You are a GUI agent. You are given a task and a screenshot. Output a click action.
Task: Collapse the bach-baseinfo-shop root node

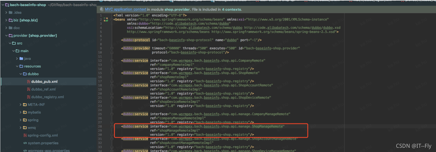point(3,5)
